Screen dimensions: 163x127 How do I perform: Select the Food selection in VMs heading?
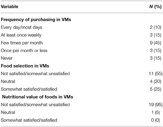point(25,66)
